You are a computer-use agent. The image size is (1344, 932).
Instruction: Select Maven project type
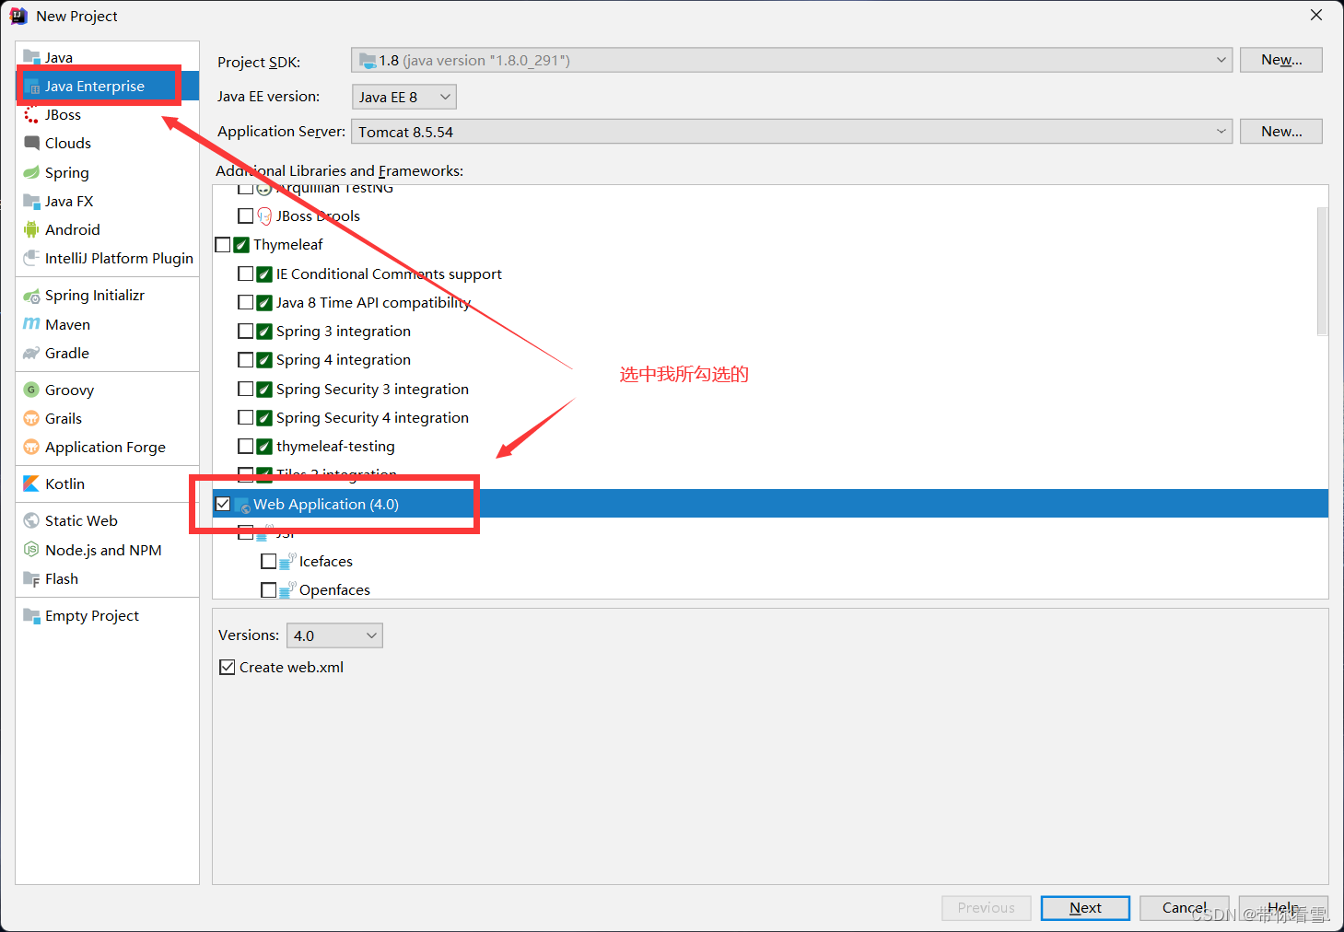[x=108, y=324]
